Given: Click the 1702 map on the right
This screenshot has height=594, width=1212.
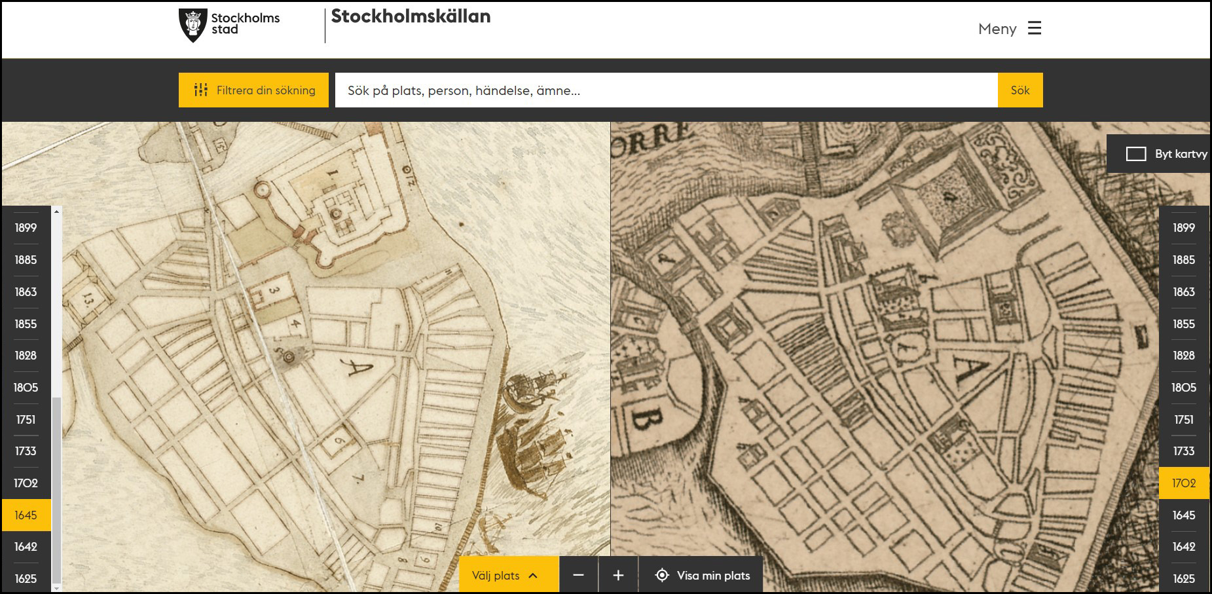Looking at the screenshot, I should click(910, 357).
